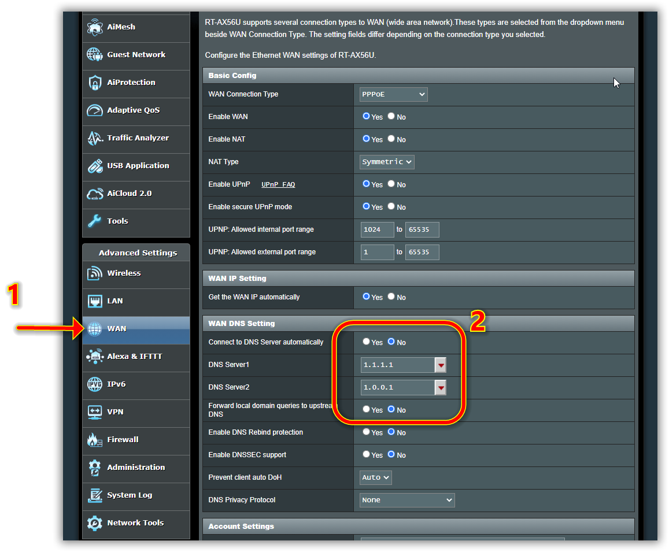The height and width of the screenshot is (552, 669).
Task: Click the WAN DNS Setting section header
Action: point(419,324)
